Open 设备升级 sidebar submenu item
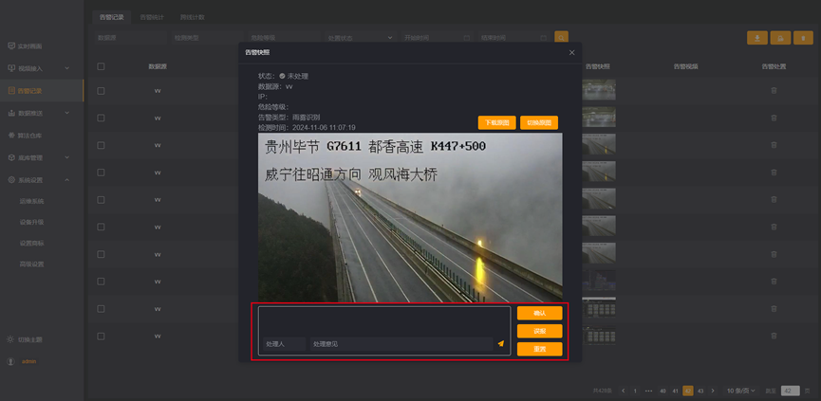This screenshot has height=401, width=821. point(32,222)
